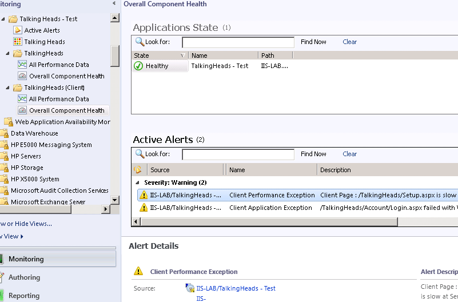Select Microsoft Exchange Server tree item
The height and width of the screenshot is (302, 458).
point(48,202)
